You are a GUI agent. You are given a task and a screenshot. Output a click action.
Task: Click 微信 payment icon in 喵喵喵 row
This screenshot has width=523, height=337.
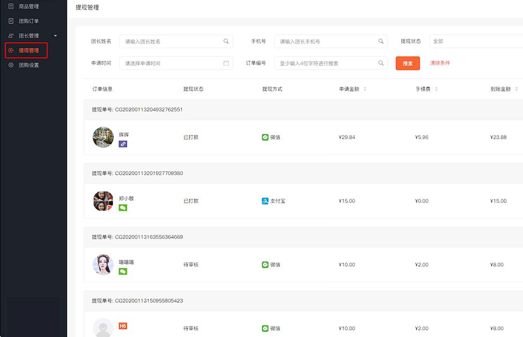(265, 265)
